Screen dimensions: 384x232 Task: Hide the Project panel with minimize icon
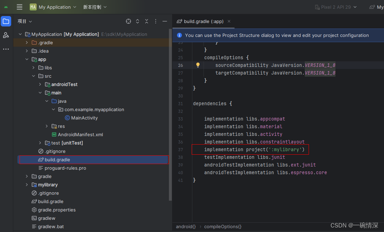(164, 21)
